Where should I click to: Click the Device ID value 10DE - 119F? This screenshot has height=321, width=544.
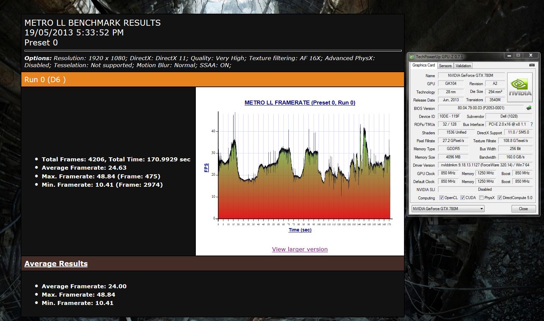[x=449, y=116]
